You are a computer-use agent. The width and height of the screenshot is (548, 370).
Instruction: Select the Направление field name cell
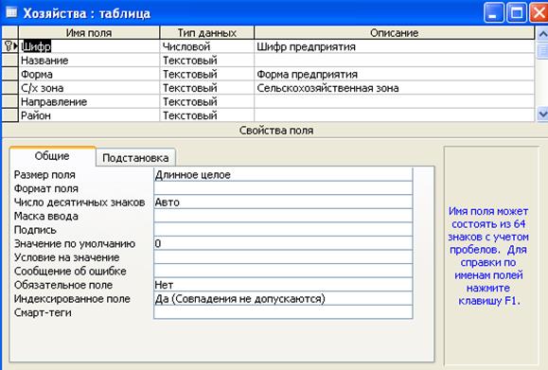(89, 101)
